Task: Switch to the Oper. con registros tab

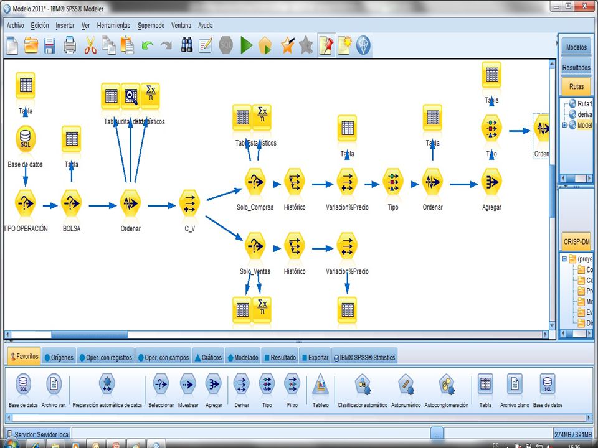Action: pyautogui.click(x=106, y=357)
